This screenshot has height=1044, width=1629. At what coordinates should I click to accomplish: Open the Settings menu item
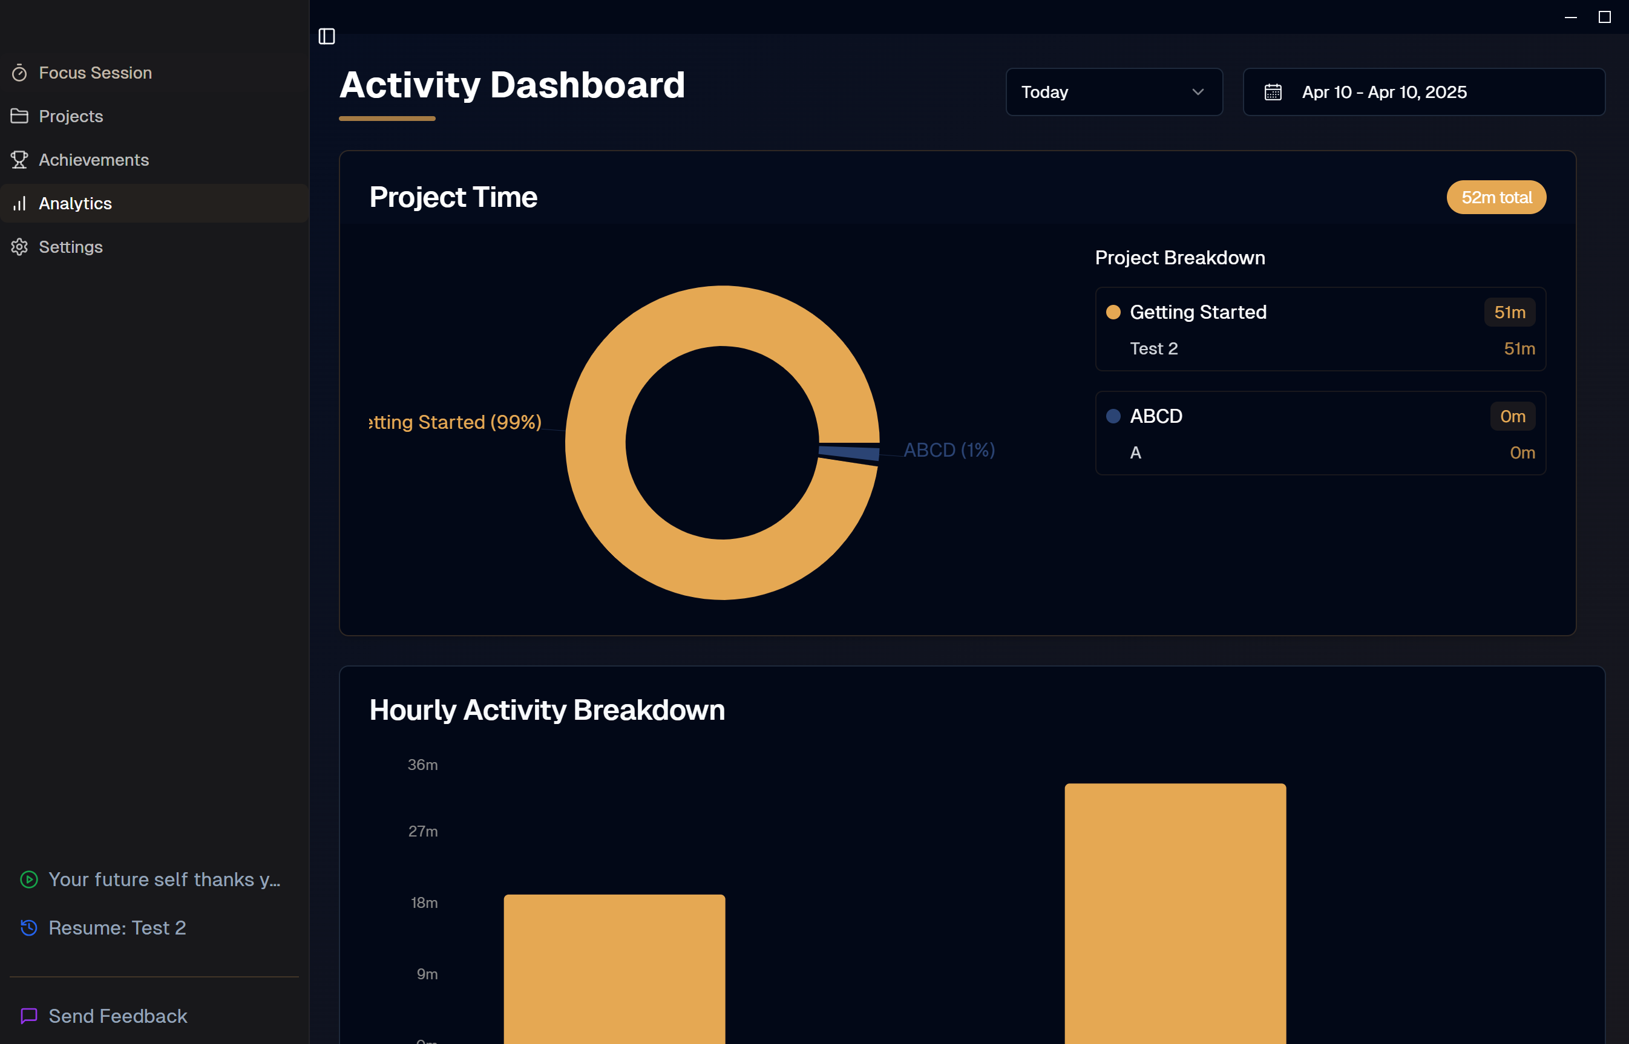tap(71, 247)
